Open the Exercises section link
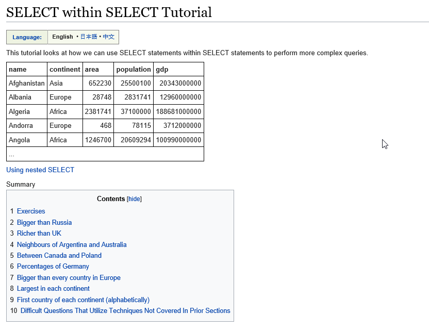The height and width of the screenshot is (330, 429). [31, 211]
